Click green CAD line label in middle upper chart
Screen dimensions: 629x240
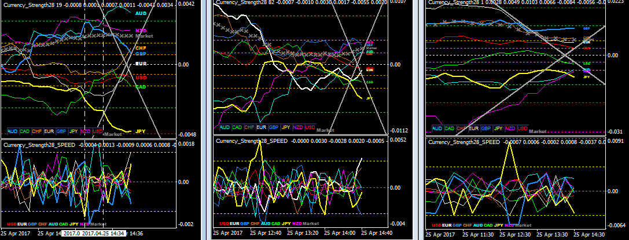(369, 82)
